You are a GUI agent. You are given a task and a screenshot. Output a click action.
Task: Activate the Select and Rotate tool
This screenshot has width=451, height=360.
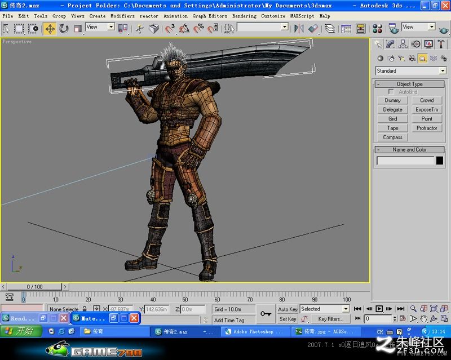[x=64, y=29]
